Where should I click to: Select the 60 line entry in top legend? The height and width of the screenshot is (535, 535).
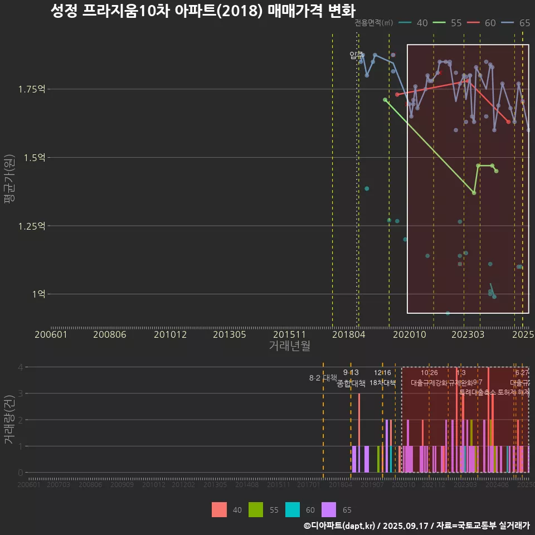(481, 23)
